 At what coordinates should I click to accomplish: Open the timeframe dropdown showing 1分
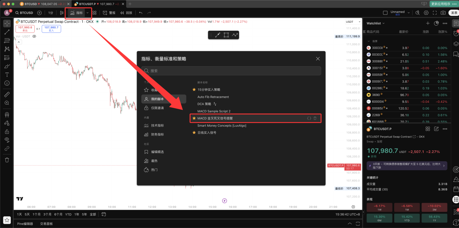click(51, 12)
